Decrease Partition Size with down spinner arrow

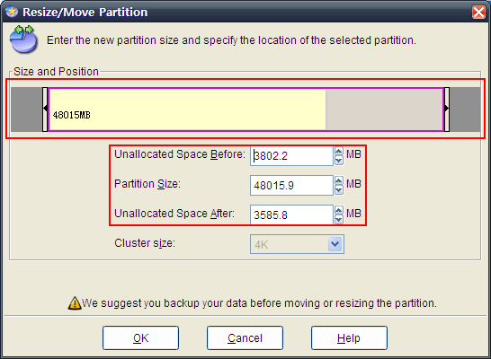(339, 190)
